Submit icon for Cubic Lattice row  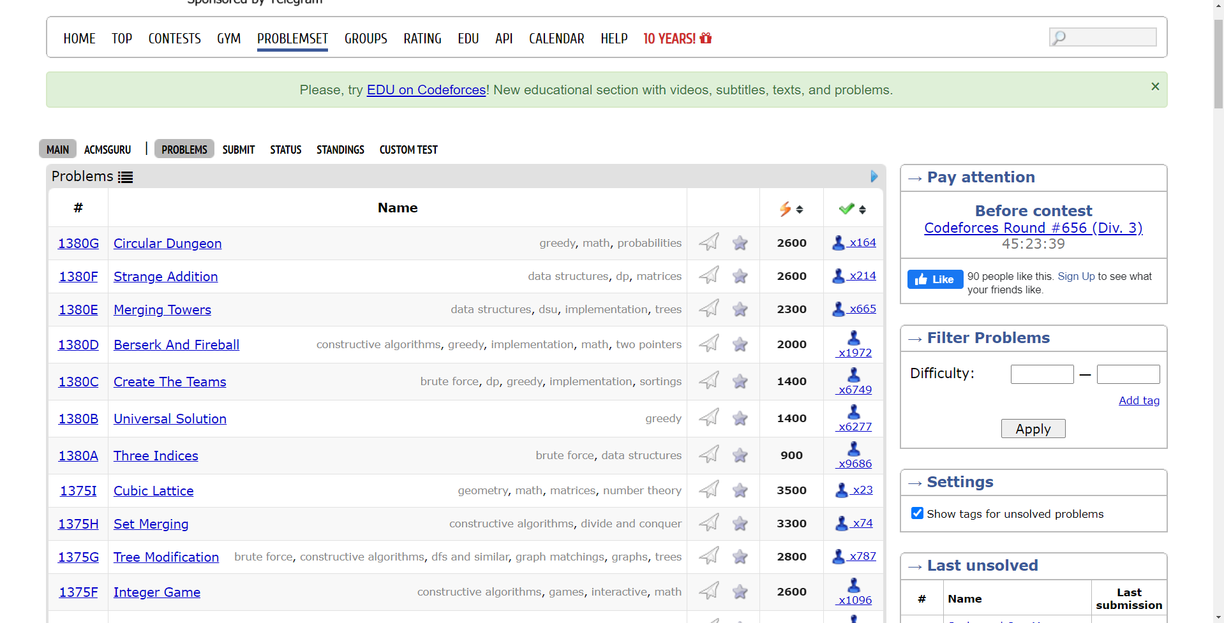click(x=708, y=490)
